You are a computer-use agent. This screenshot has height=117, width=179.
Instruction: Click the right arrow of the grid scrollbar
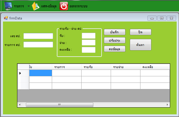pos(167,105)
